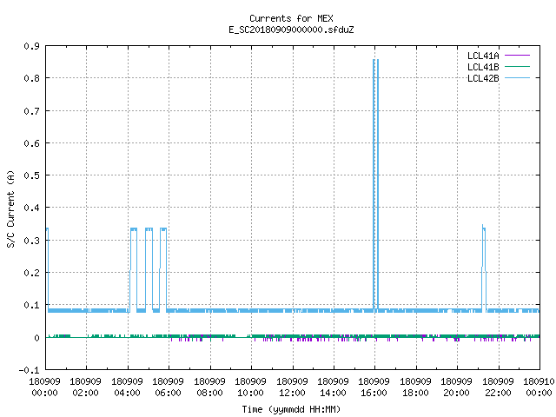The image size is (556, 417).
Task: Click the 0.6 y-axis tick label
Action: tap(31, 143)
